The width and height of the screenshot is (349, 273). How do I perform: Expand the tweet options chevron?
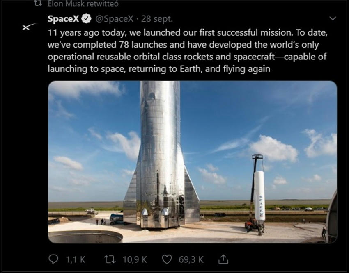tap(333, 18)
